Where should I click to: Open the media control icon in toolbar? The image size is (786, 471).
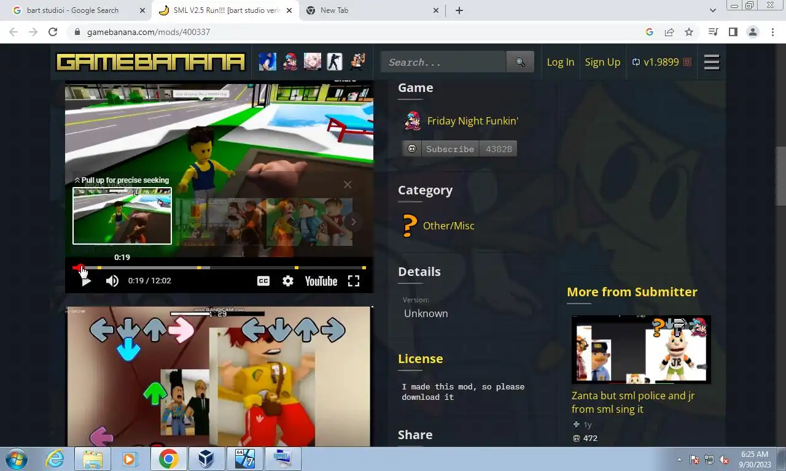713,32
